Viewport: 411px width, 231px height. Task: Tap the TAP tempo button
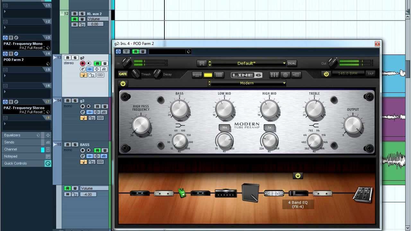tap(371, 73)
